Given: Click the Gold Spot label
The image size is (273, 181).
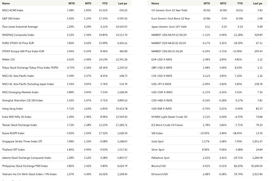Looking at the screenshot, I should 157,141.
